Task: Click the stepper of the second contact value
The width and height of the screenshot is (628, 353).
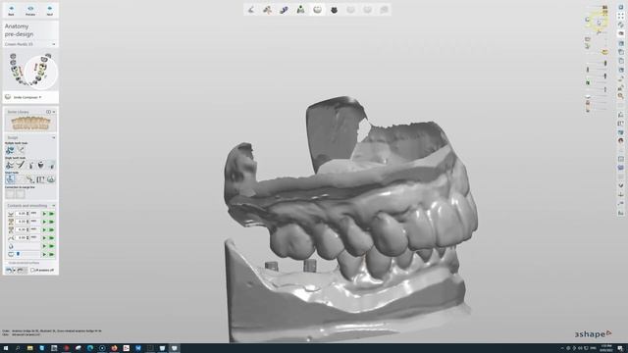Action: pyautogui.click(x=27, y=222)
